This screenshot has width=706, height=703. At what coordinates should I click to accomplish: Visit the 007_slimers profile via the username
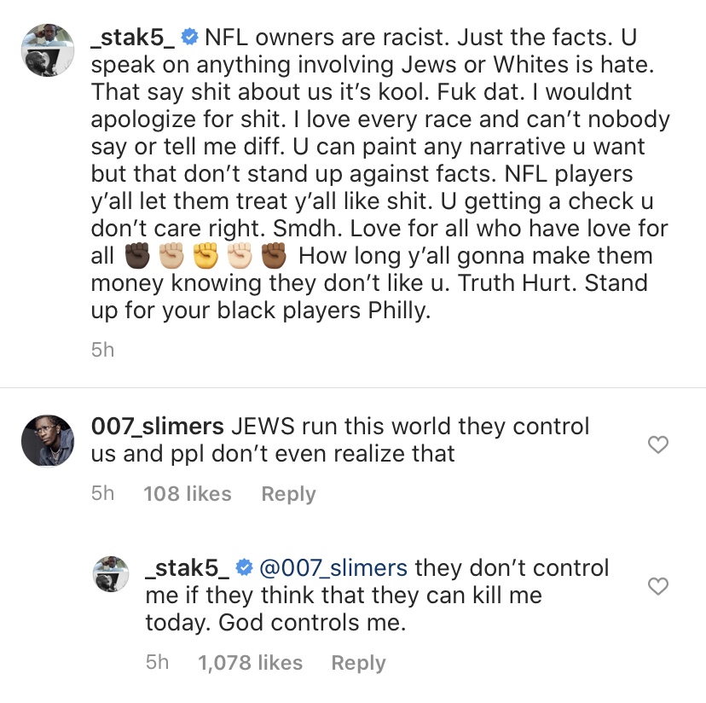[x=158, y=426]
